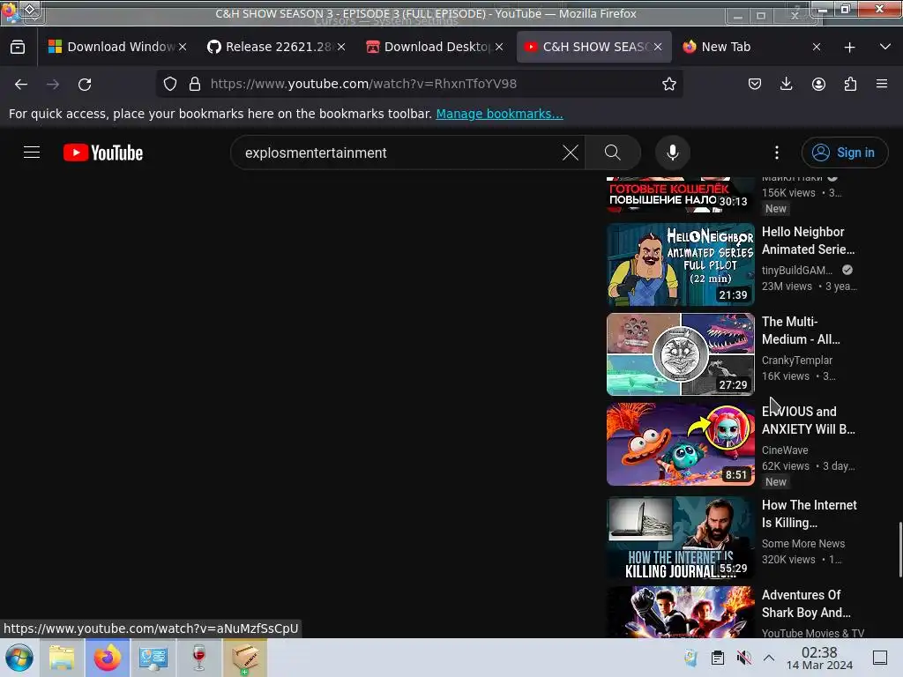Open the YouTube guide hamburger menu

[x=32, y=153]
